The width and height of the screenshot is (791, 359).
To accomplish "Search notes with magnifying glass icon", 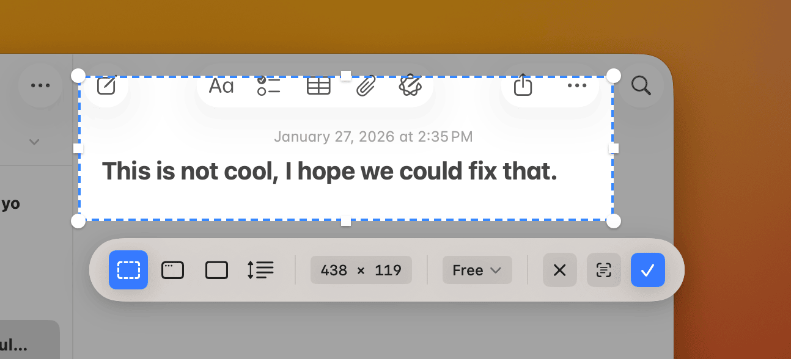I will (x=641, y=86).
